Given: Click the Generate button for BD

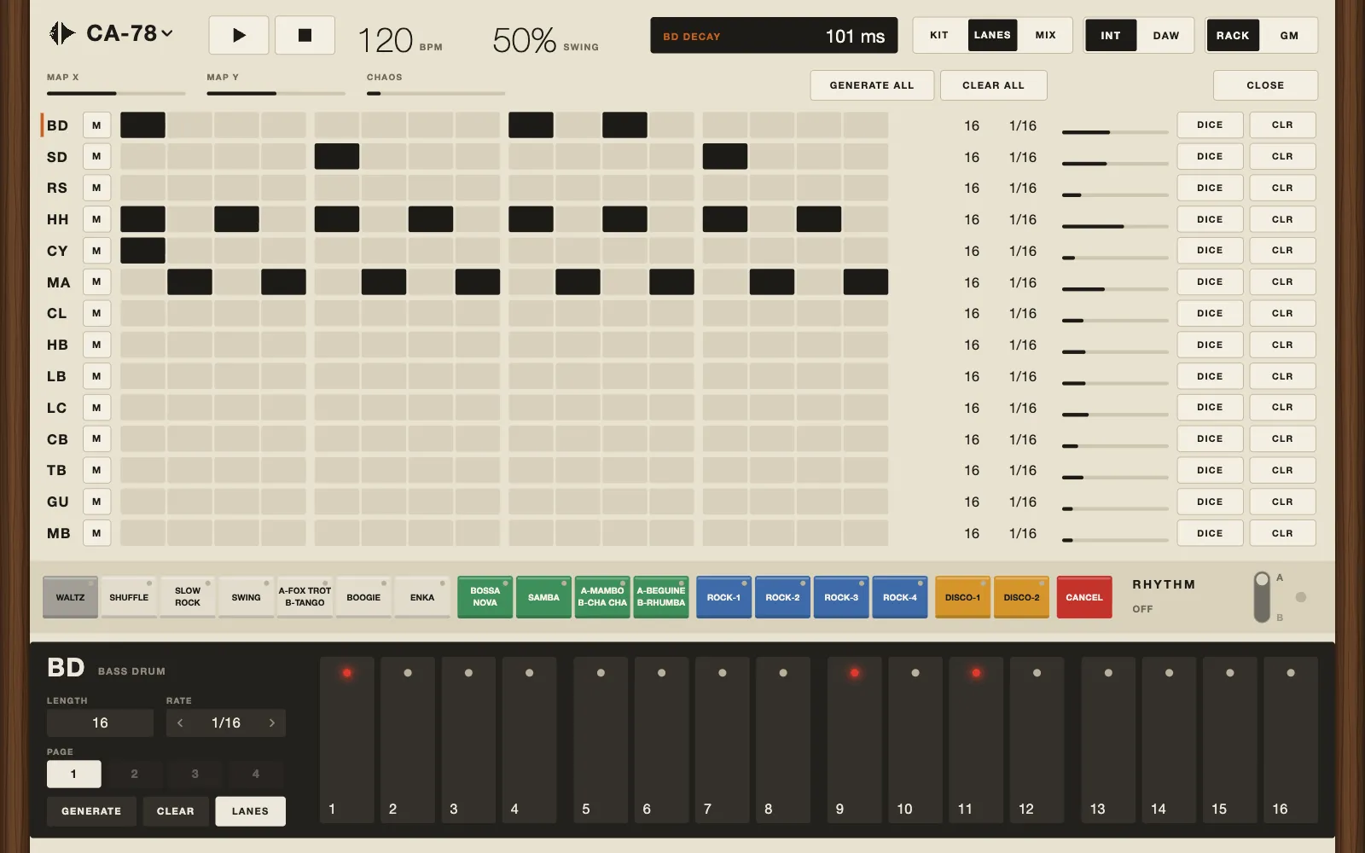Looking at the screenshot, I should point(91,811).
